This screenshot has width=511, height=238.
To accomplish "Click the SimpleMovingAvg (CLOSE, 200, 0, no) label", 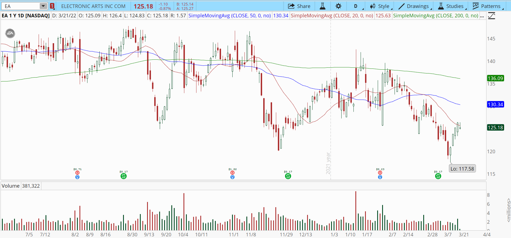I will click(x=436, y=16).
